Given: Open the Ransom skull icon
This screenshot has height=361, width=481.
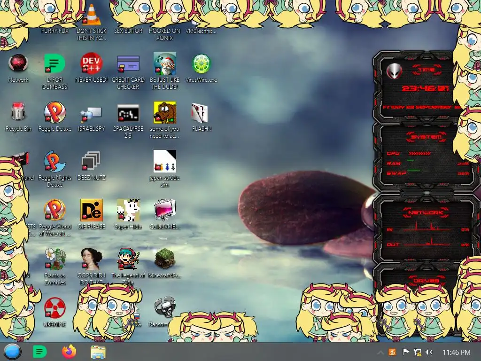Looking at the screenshot, I should [165, 307].
